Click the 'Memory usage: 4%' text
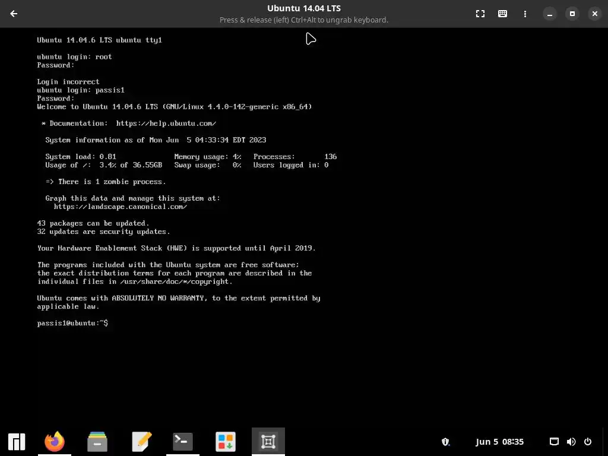The image size is (608, 456). (208, 157)
